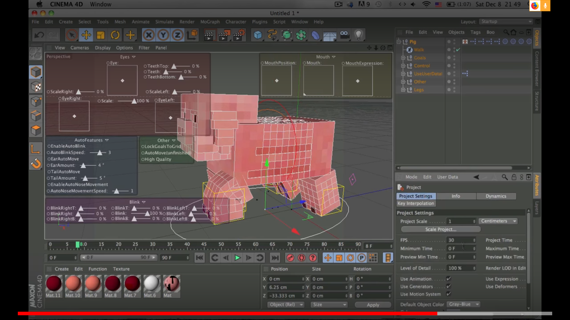
Task: Select Polygons mode icon
Action: tap(36, 130)
